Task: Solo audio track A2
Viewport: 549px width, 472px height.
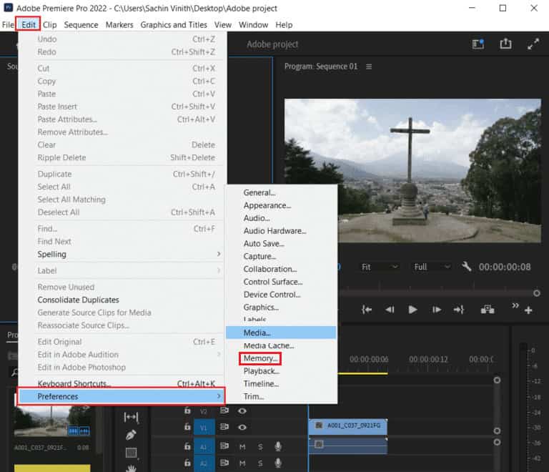Action: pos(260,463)
